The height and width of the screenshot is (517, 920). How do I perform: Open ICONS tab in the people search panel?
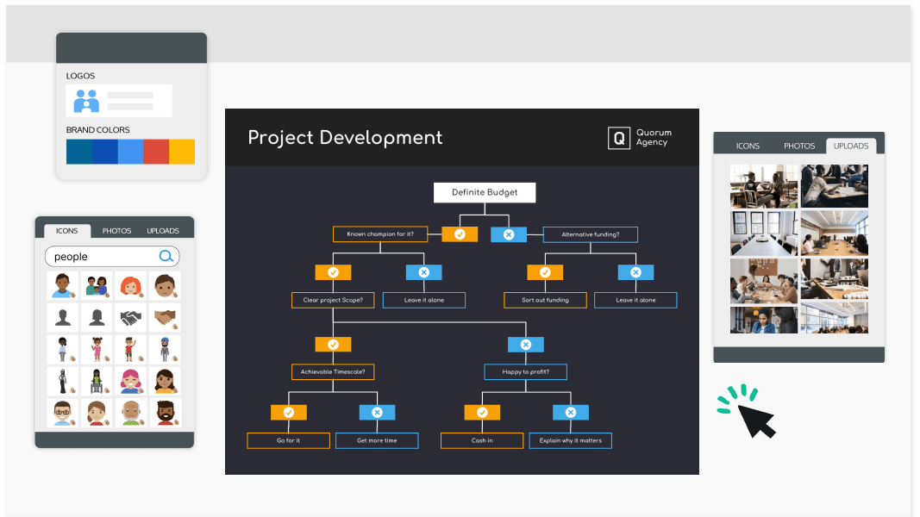[x=67, y=231]
